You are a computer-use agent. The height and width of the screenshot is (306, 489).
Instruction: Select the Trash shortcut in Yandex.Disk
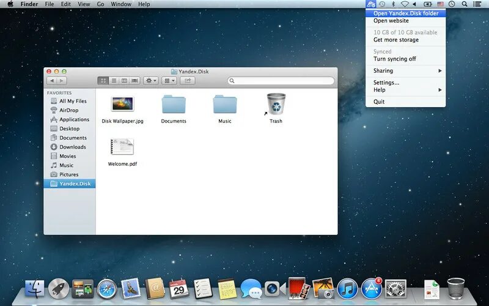[276, 104]
